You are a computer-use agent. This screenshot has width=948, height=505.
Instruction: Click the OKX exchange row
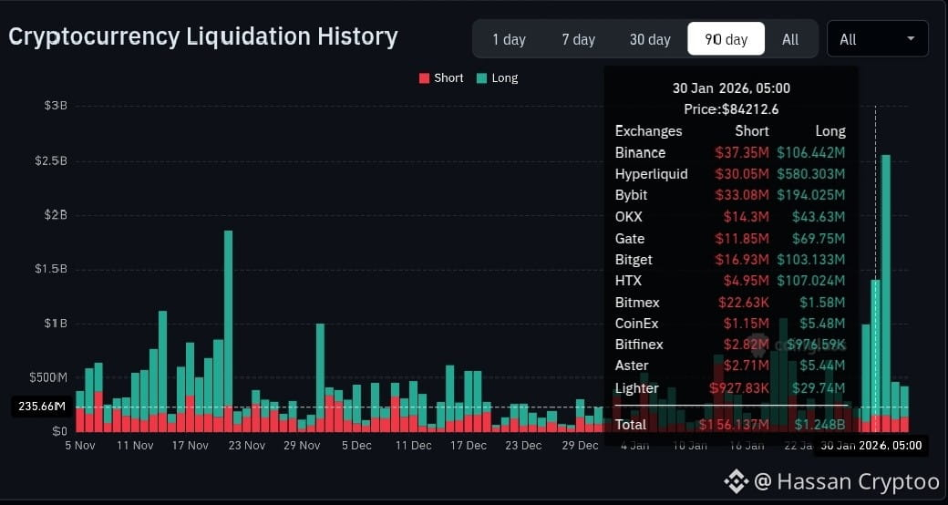click(x=730, y=217)
